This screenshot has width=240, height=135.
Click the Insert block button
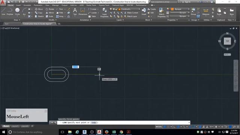[x=144, y=12]
